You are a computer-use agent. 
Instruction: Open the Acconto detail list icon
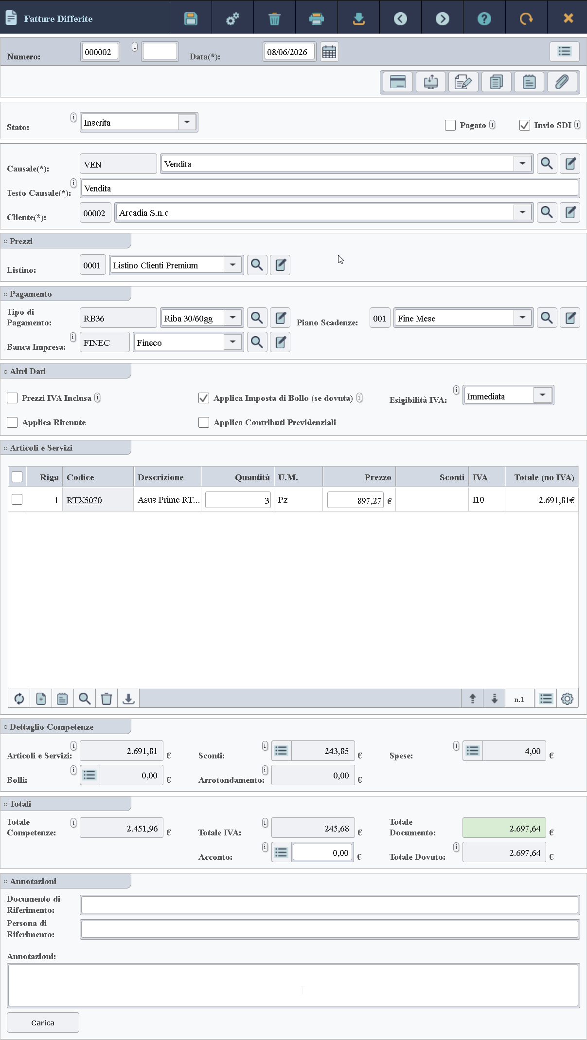point(281,852)
